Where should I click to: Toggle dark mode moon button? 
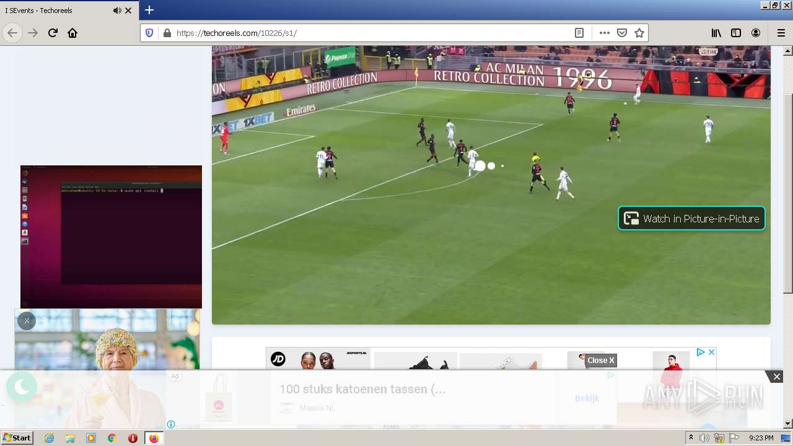[x=22, y=387]
